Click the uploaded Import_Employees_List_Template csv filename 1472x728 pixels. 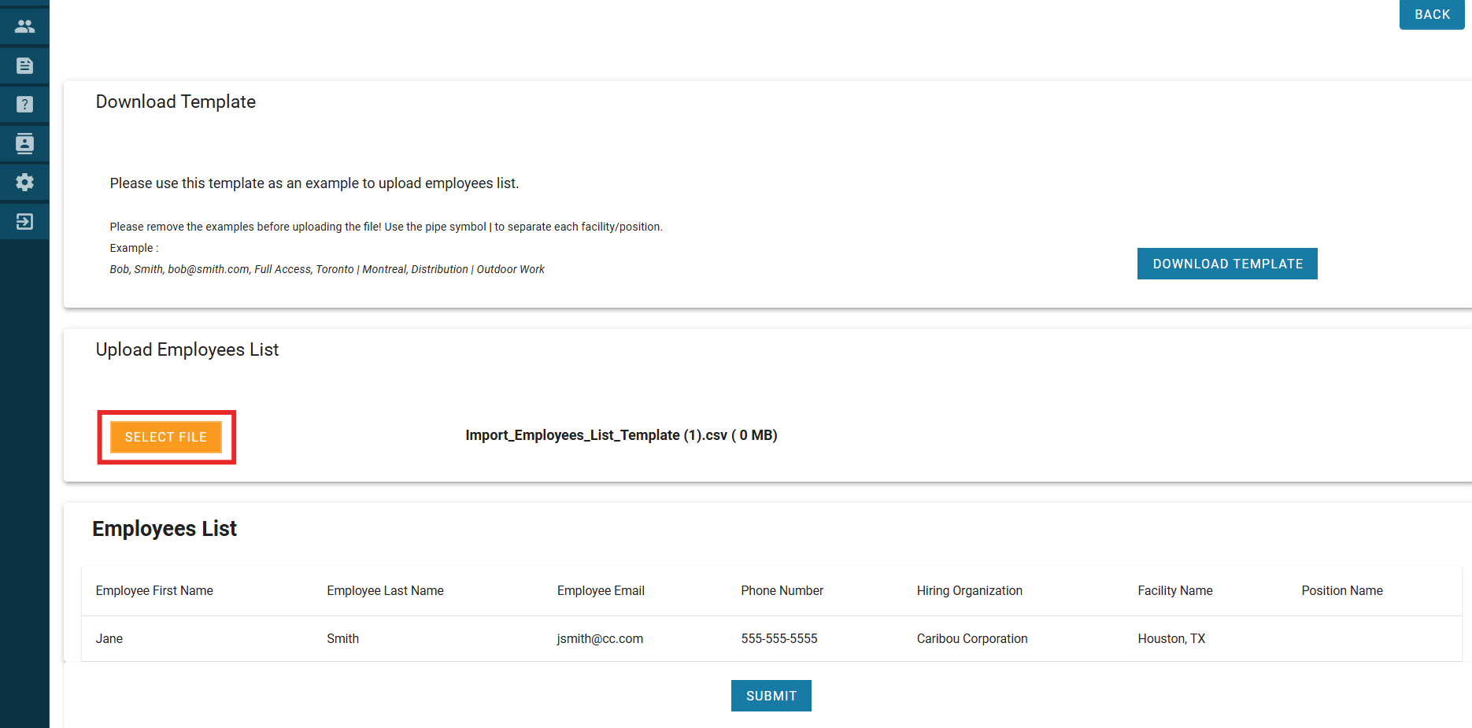pyautogui.click(x=620, y=435)
